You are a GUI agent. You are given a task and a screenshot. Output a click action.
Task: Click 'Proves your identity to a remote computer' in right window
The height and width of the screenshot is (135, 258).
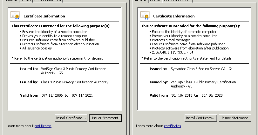click(184, 36)
